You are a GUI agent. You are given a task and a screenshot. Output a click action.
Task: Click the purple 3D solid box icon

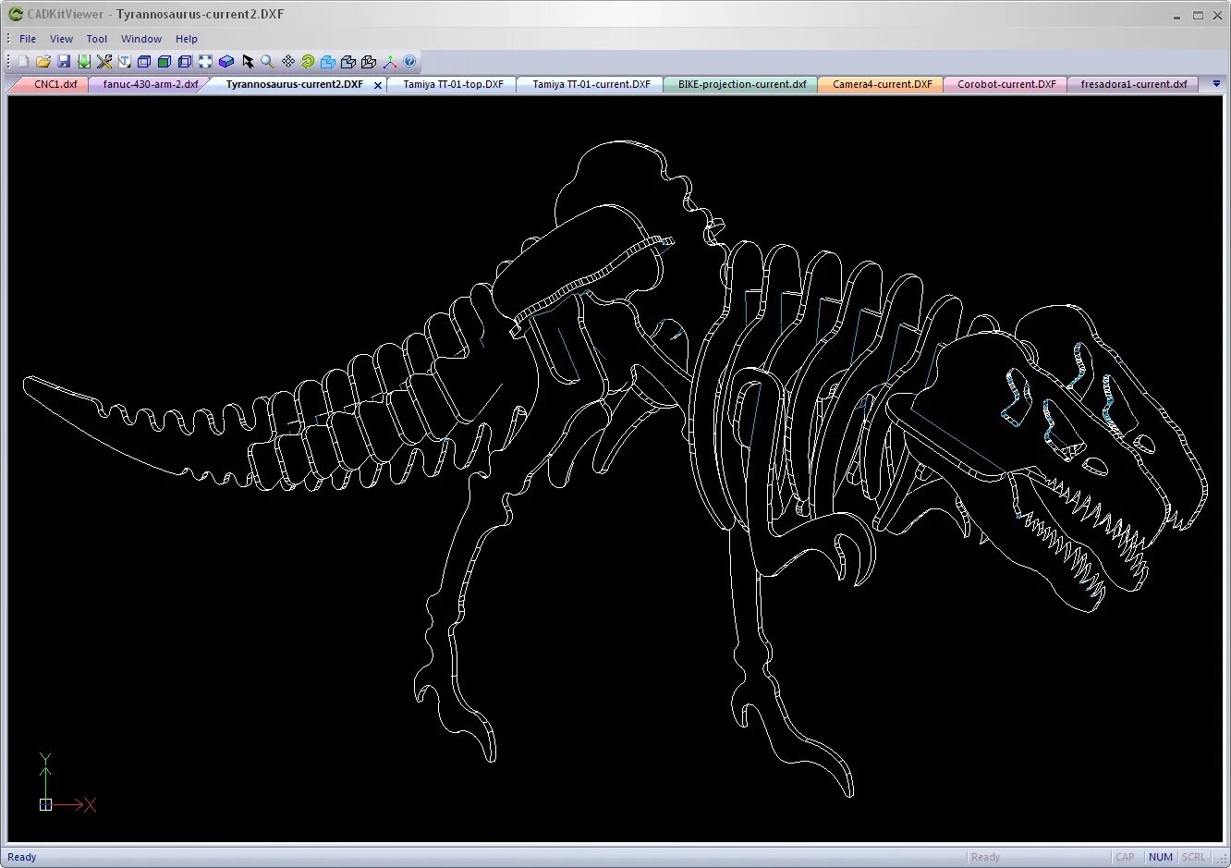tap(226, 62)
